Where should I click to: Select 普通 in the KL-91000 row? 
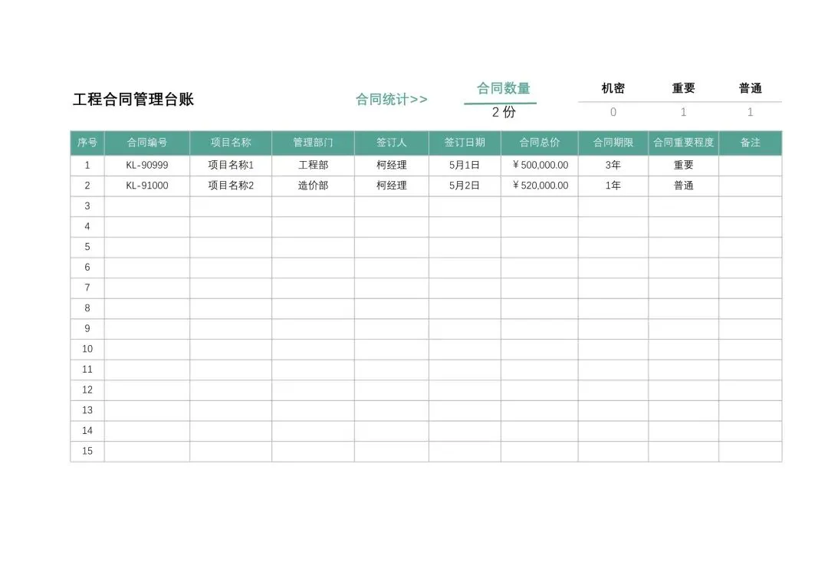[x=683, y=186]
